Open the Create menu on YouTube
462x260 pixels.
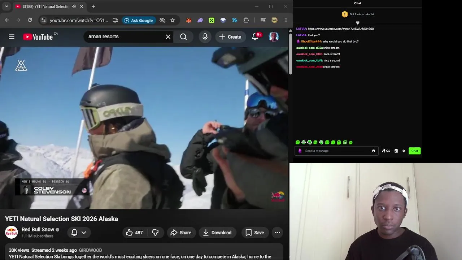[x=230, y=37]
